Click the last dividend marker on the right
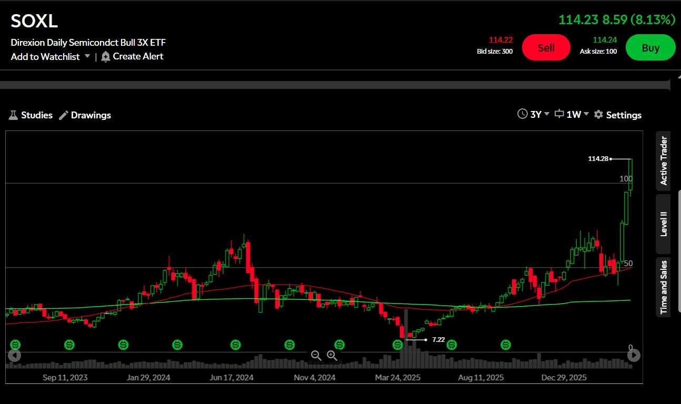Screen dimensions: 681x404 coord(506,345)
